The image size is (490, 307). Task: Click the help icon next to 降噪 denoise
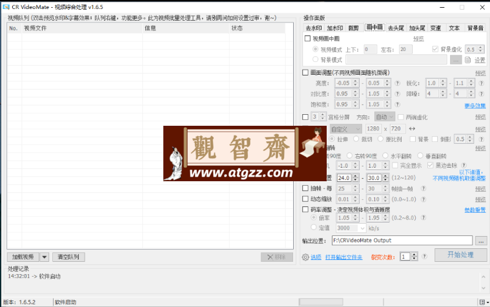coord(482,94)
